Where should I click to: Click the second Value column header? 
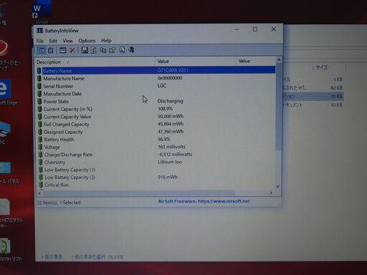256,61
